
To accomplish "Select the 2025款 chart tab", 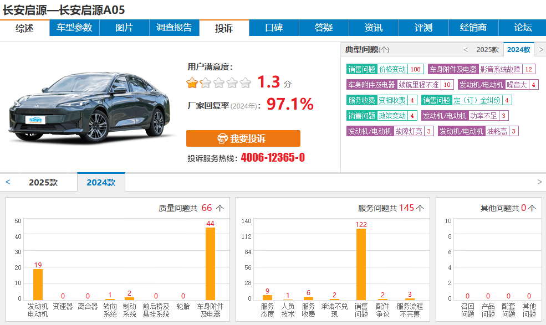I will pos(43,182).
